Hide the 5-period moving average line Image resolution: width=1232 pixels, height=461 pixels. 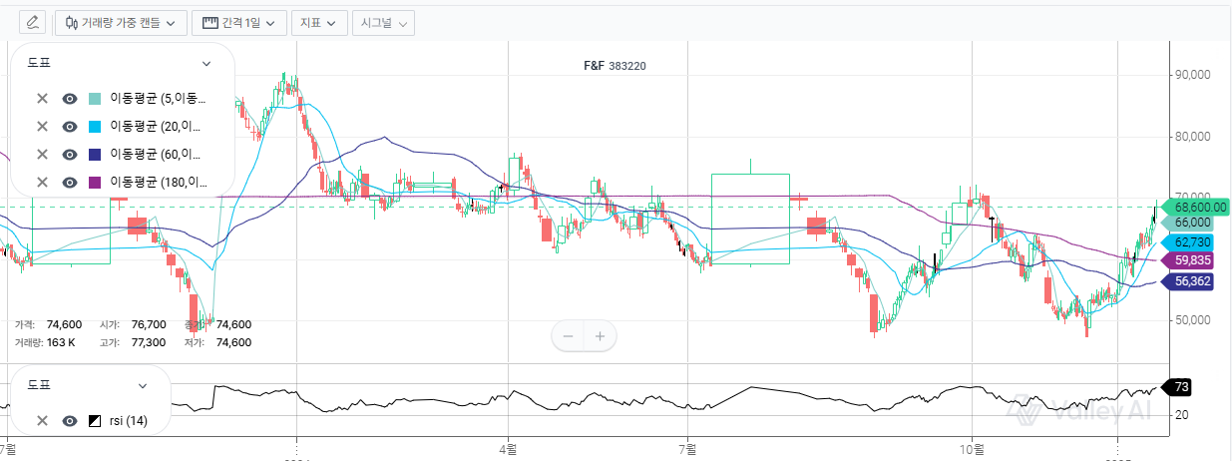tap(70, 99)
